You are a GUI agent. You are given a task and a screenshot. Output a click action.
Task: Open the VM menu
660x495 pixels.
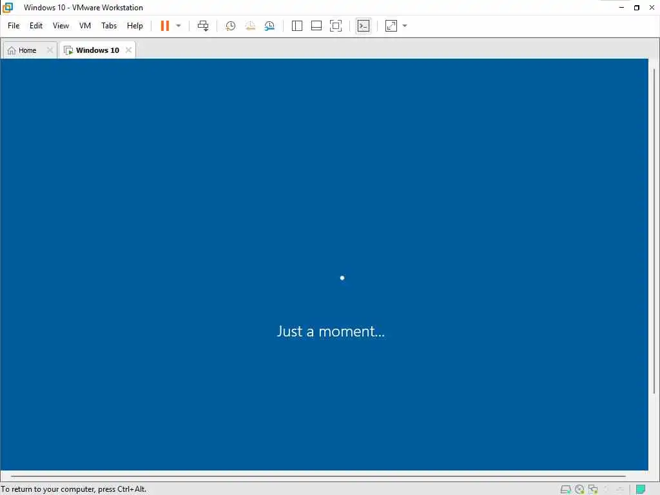[85, 26]
